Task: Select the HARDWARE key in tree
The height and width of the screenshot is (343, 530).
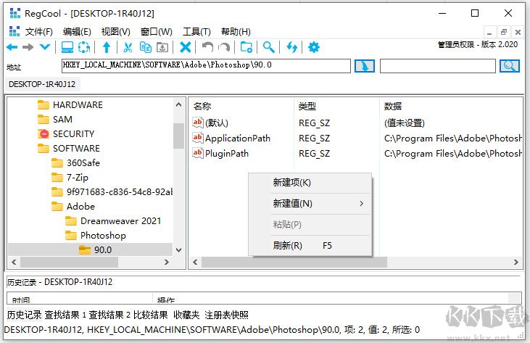Action: pyautogui.click(x=78, y=105)
